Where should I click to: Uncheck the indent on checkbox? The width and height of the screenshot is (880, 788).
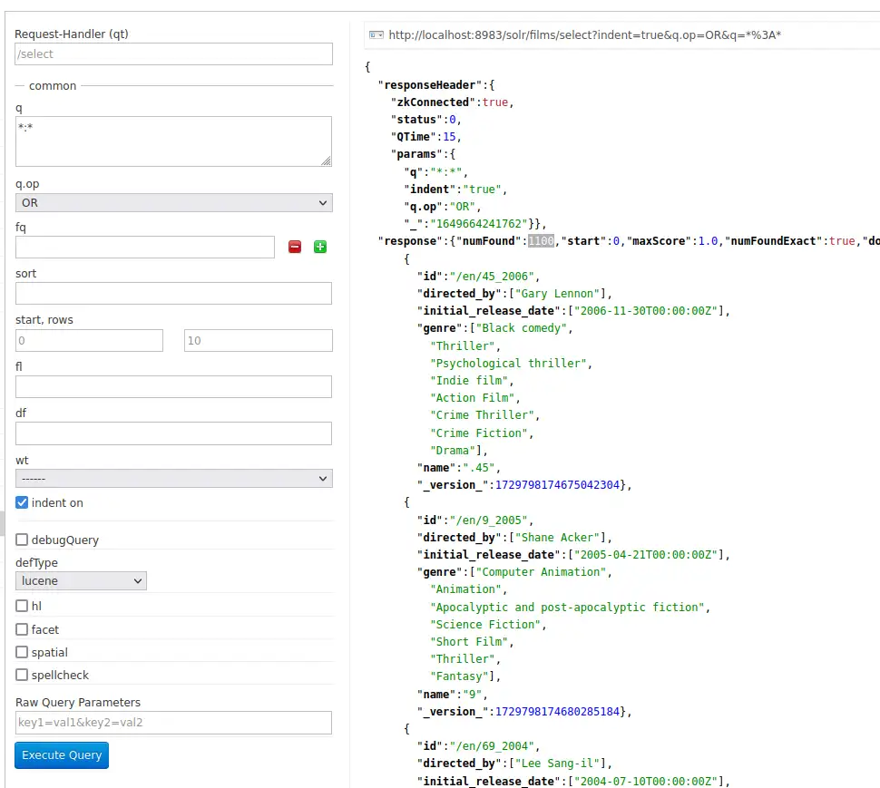pyautogui.click(x=22, y=502)
